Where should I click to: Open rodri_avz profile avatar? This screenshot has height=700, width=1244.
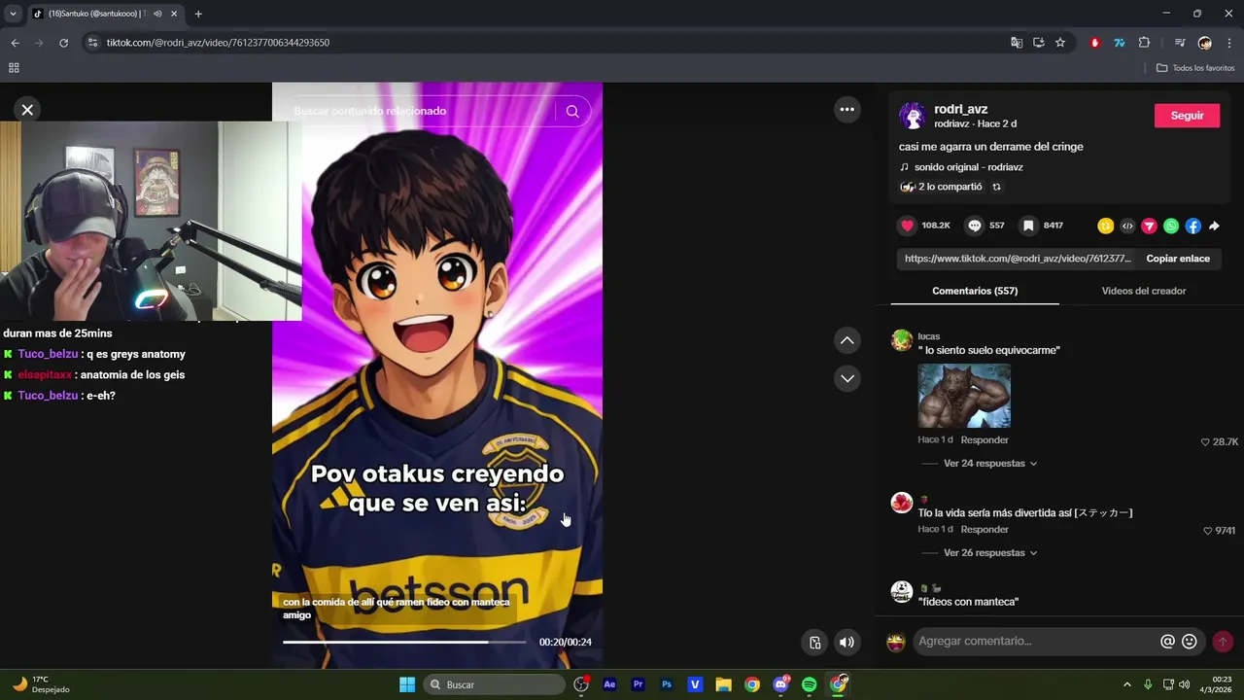click(x=912, y=116)
